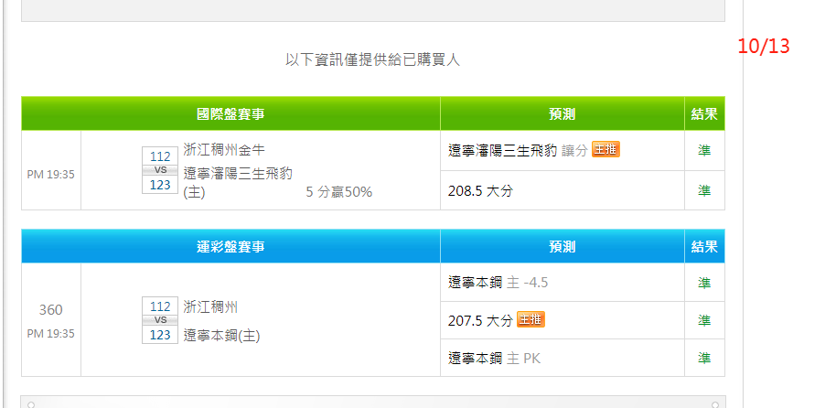The image size is (836, 408).
Task: Open the 浙江稠州金牛 team link
Action: click(224, 150)
